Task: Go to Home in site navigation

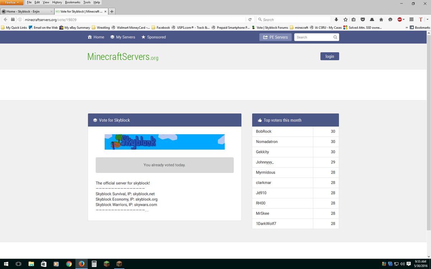Action: (96, 37)
